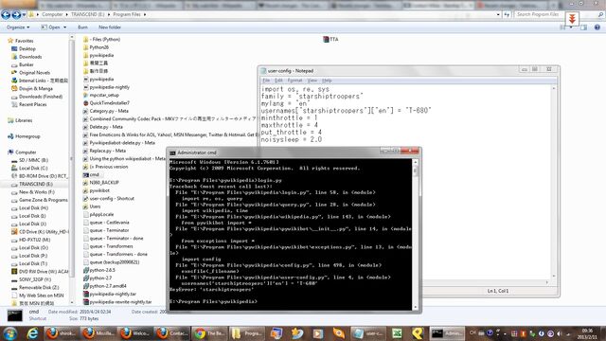Select Recent Places in sidebar
This screenshot has width=606, height=341.
click(x=29, y=104)
